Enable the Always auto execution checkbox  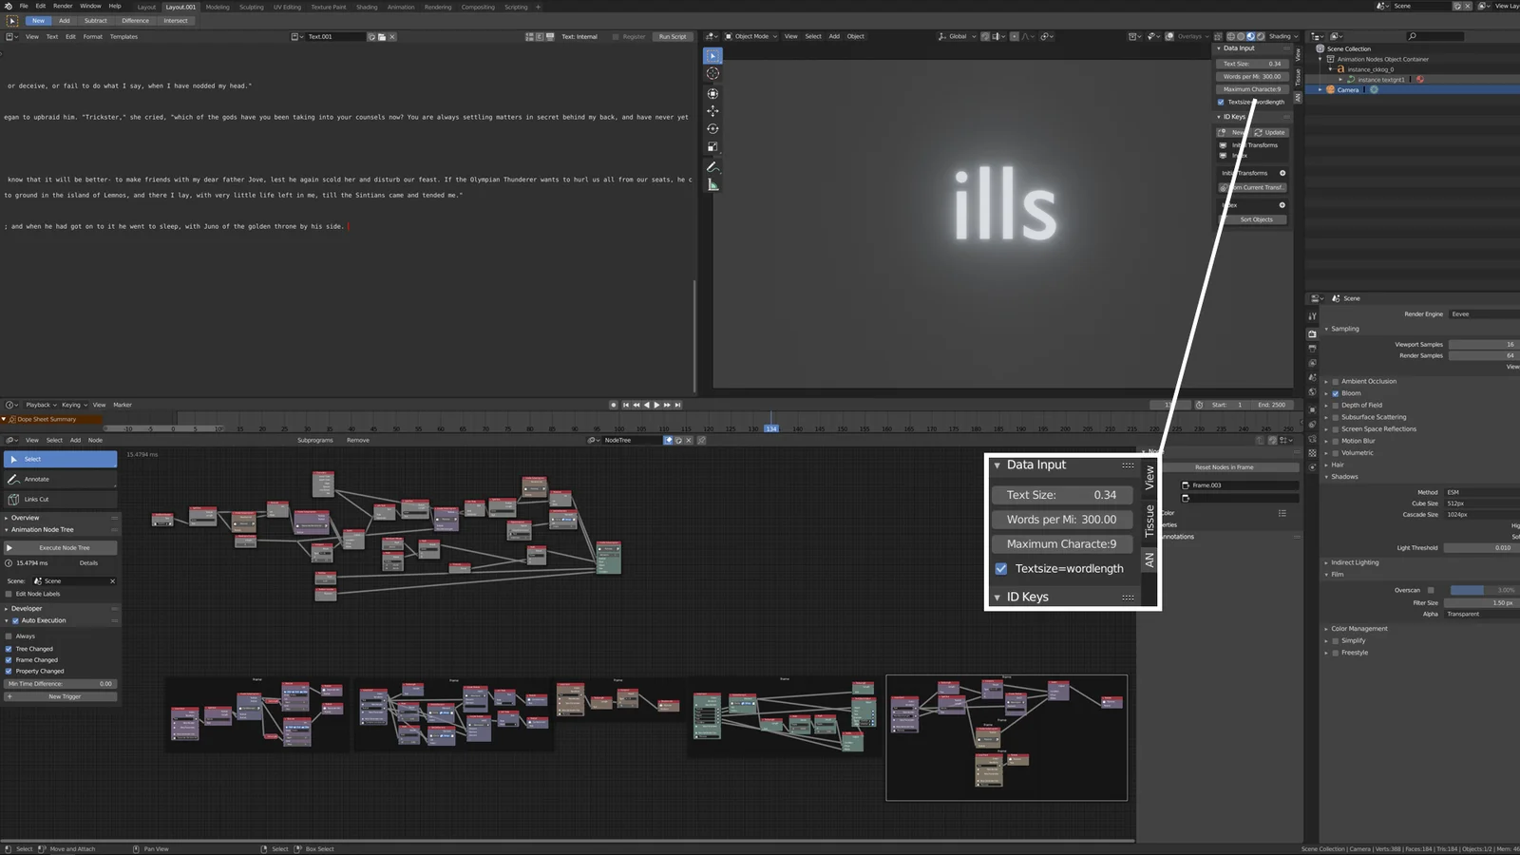click(9, 636)
